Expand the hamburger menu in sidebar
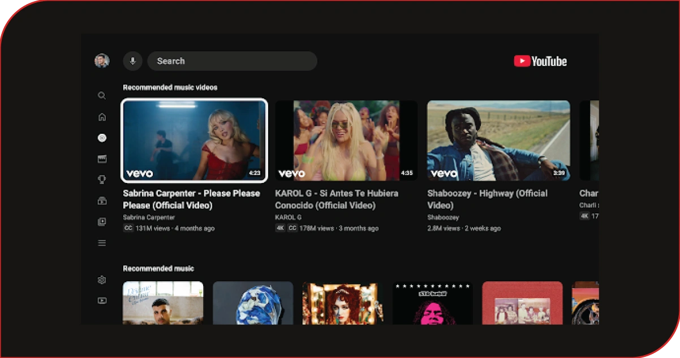Viewport: 680px width, 358px height. [x=102, y=243]
